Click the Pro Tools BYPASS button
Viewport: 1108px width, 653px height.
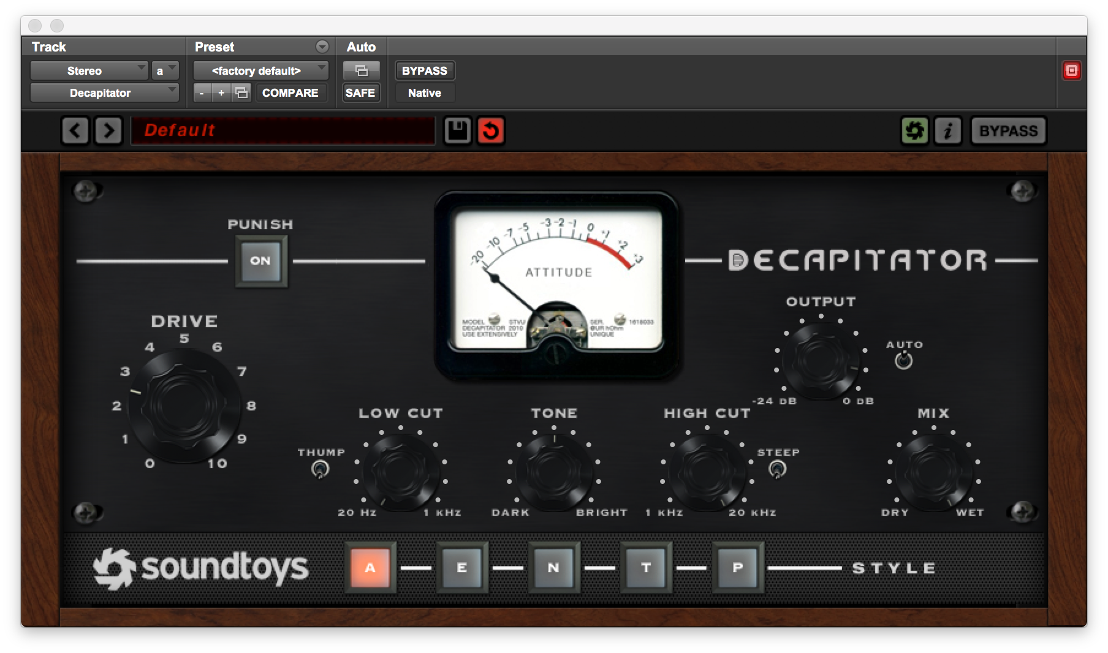(x=425, y=70)
